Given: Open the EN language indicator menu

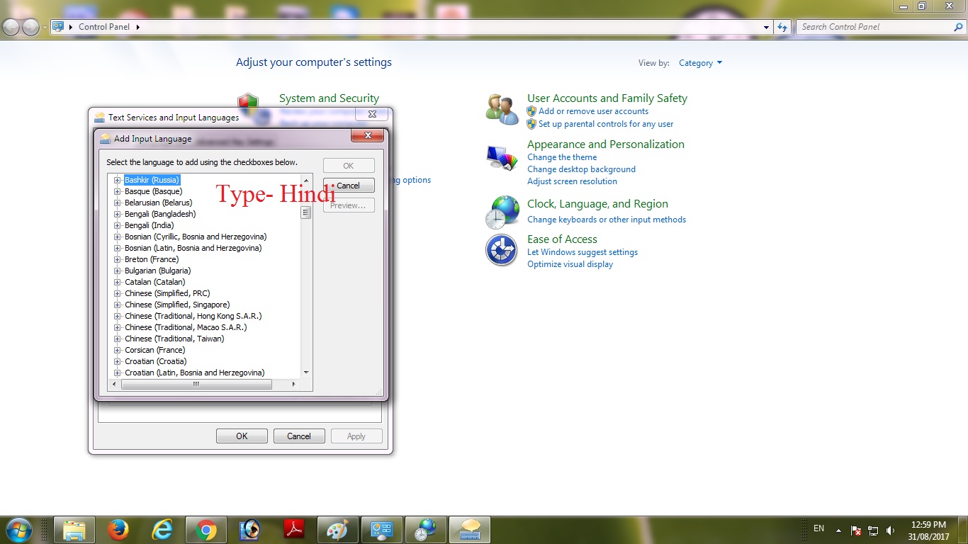Looking at the screenshot, I should pyautogui.click(x=818, y=528).
